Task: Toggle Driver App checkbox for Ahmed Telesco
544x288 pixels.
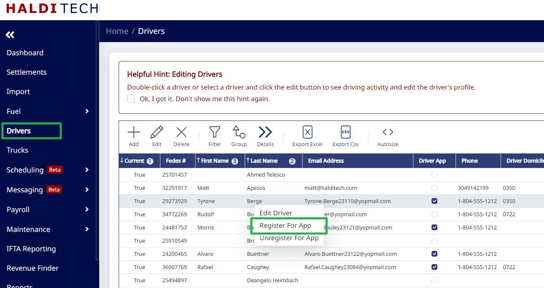Action: point(434,175)
